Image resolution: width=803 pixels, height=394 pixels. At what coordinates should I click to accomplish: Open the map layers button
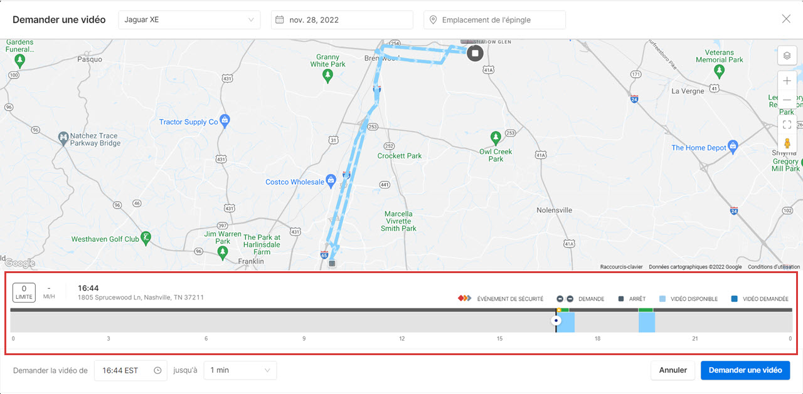787,55
